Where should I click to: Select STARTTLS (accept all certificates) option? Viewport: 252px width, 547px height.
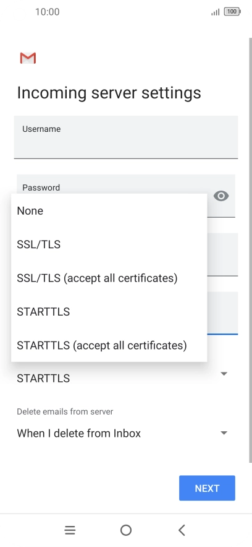[109, 345]
